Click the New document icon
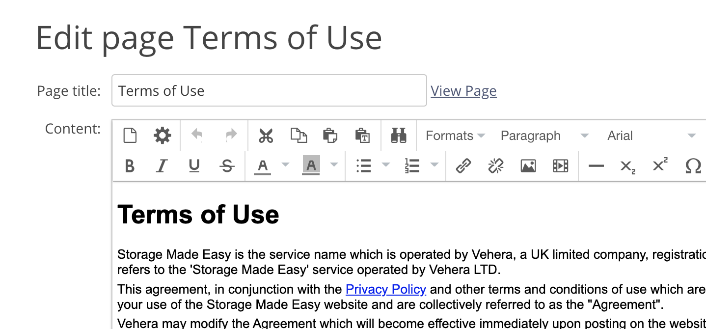The image size is (706, 329). 130,136
